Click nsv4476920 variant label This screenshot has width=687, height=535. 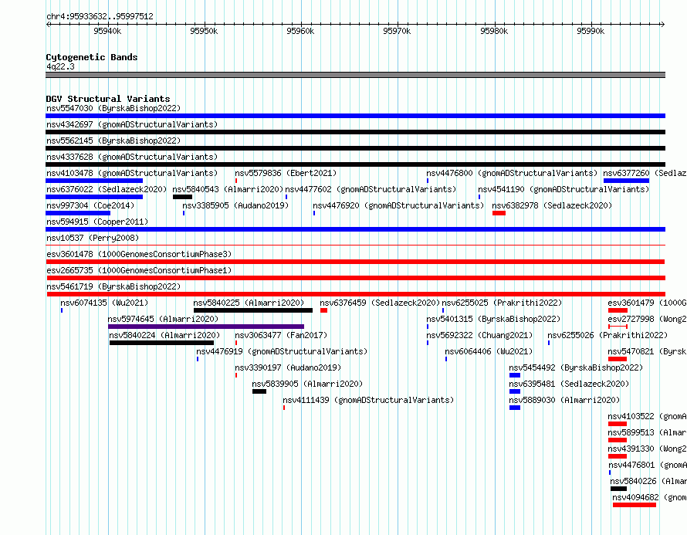398,205
